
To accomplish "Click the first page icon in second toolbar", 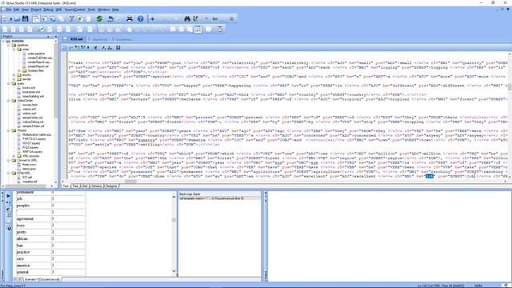I will click(5, 29).
